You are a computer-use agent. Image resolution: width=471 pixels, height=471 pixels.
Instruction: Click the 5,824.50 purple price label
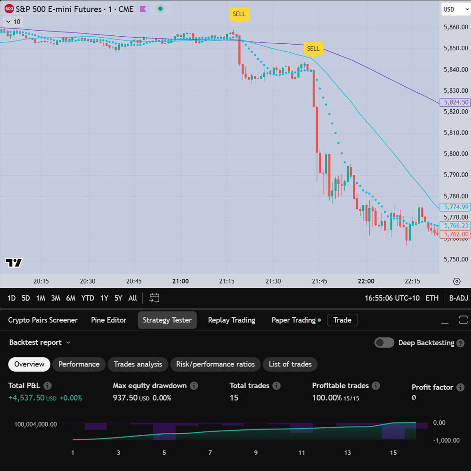(x=455, y=102)
